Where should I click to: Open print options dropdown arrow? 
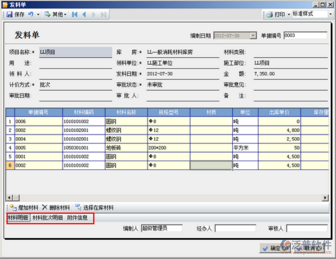pyautogui.click(x=288, y=15)
